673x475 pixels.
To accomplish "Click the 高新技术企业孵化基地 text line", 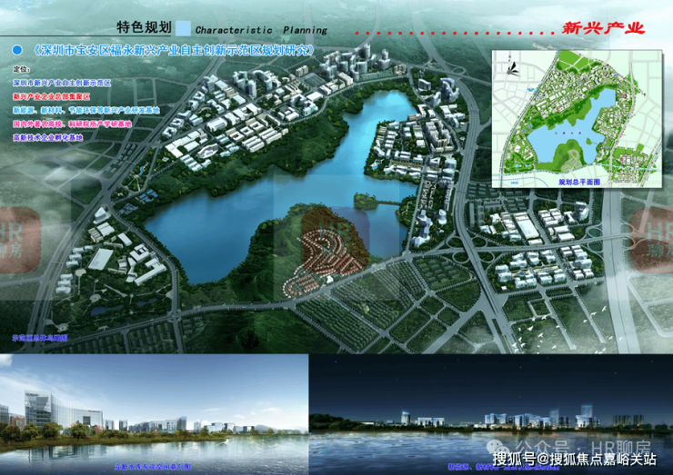I will (x=47, y=138).
